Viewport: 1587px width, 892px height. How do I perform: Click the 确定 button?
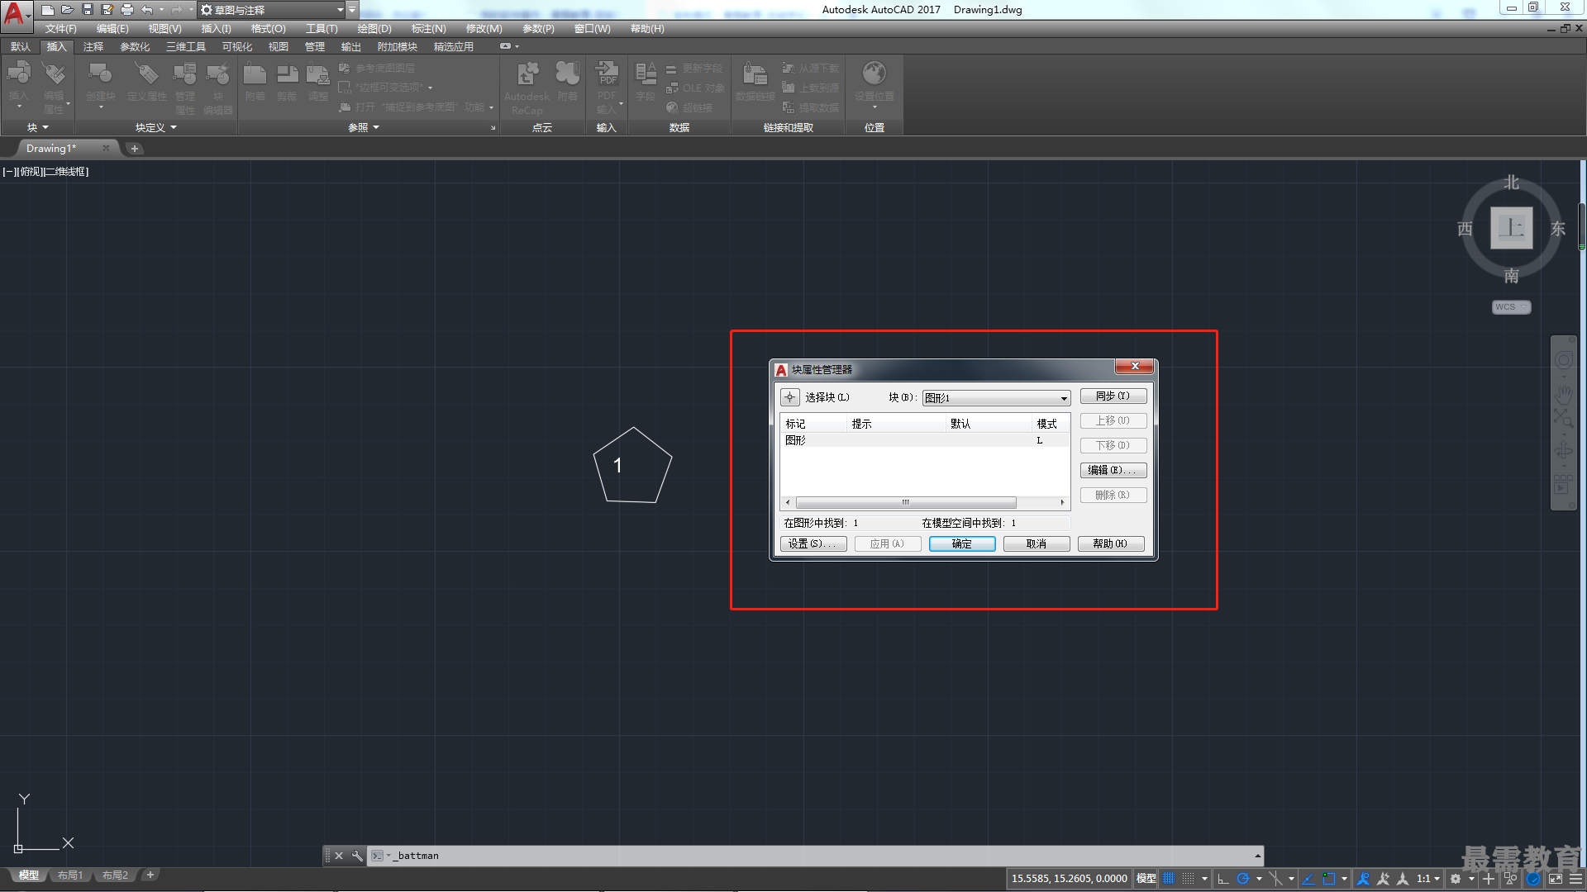pos(962,543)
